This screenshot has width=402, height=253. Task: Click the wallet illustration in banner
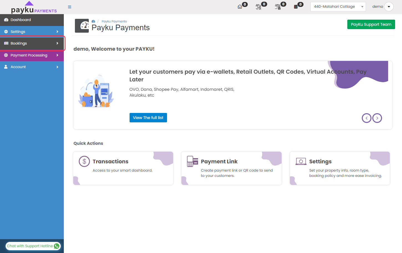pos(96,91)
